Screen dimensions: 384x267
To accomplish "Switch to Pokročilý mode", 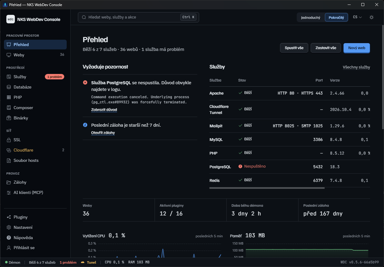I will pos(336,18).
